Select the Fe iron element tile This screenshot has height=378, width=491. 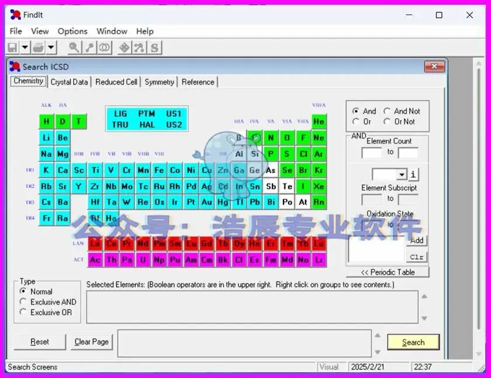[159, 170]
